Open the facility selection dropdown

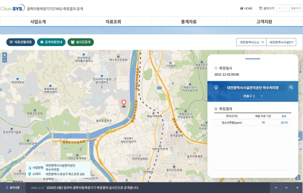pos(281,42)
